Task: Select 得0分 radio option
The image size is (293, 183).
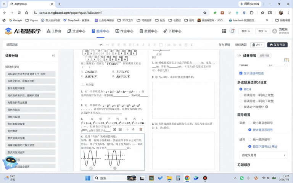Action: pyautogui.click(x=241, y=89)
